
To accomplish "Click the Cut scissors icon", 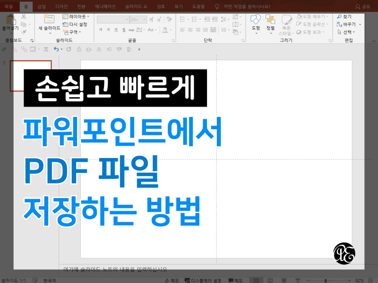I will click(24, 17).
